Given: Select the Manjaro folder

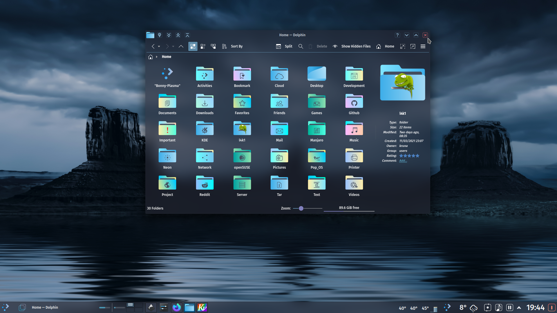Looking at the screenshot, I should click(x=317, y=132).
